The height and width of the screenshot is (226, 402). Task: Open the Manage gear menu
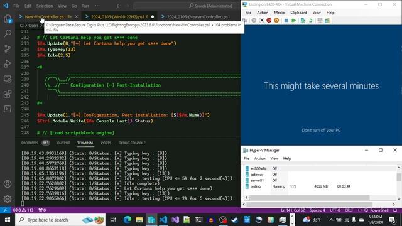coord(8,199)
